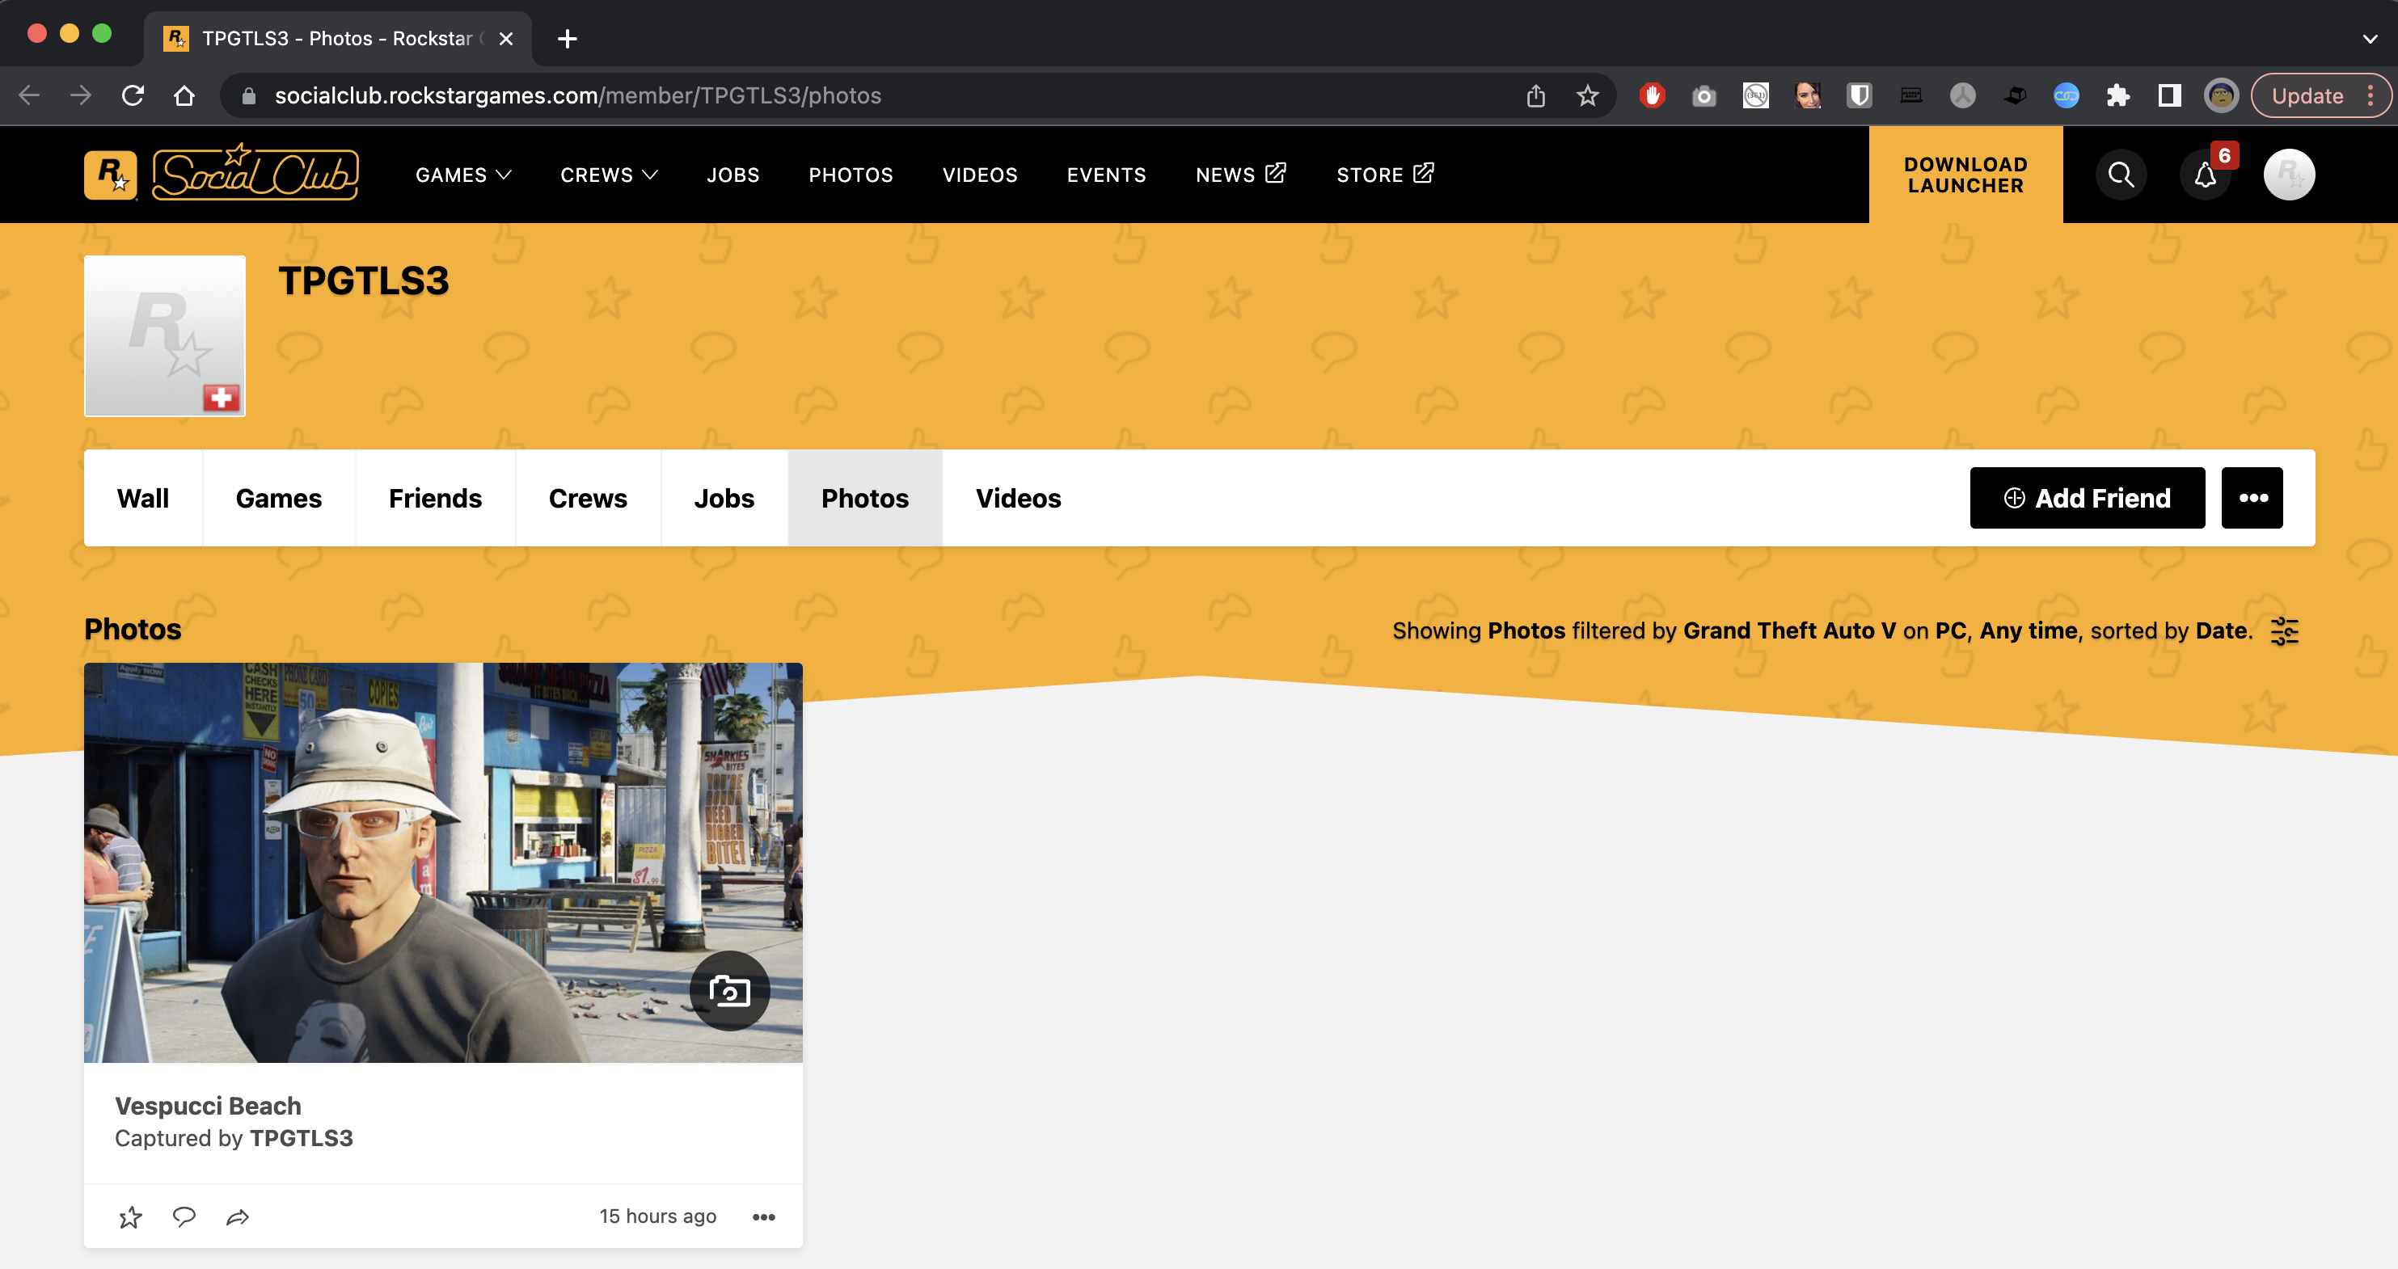Switch to the Videos profile tab
The width and height of the screenshot is (2398, 1269).
pos(1017,498)
